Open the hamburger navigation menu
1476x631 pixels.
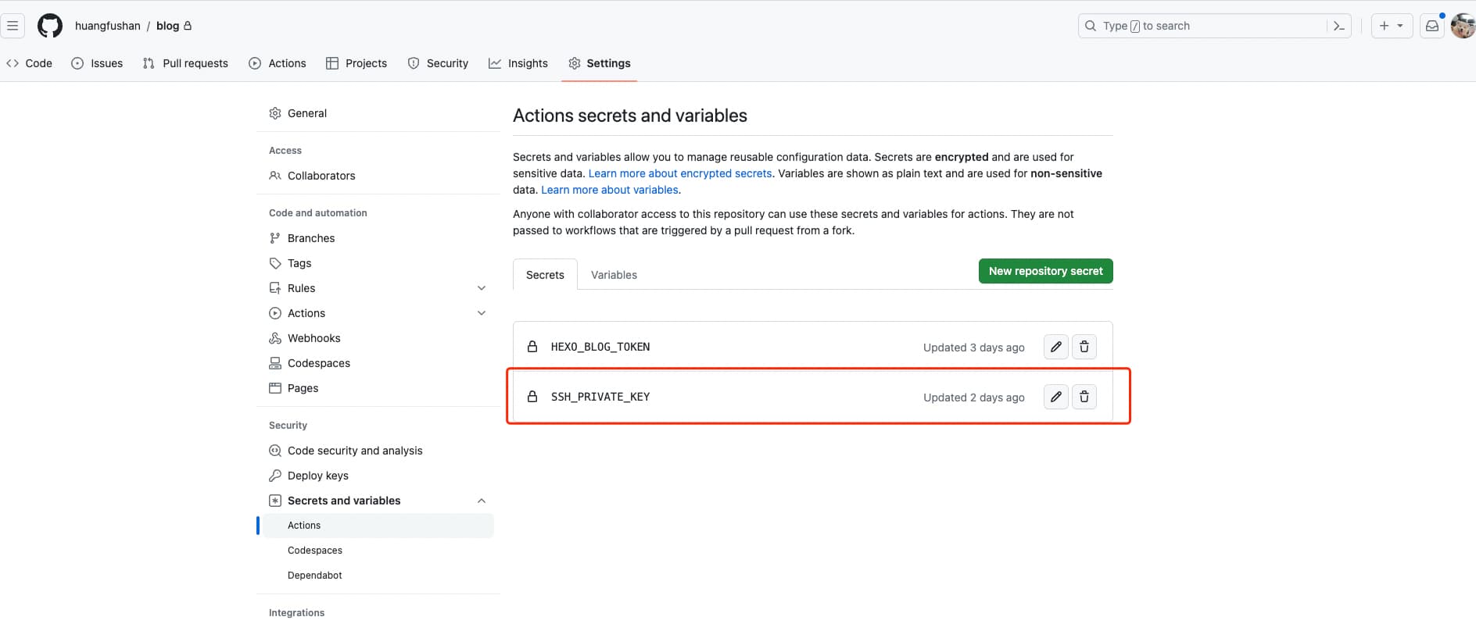click(13, 26)
